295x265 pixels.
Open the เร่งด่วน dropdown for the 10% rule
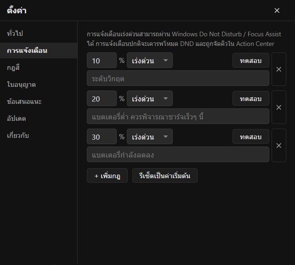point(150,60)
